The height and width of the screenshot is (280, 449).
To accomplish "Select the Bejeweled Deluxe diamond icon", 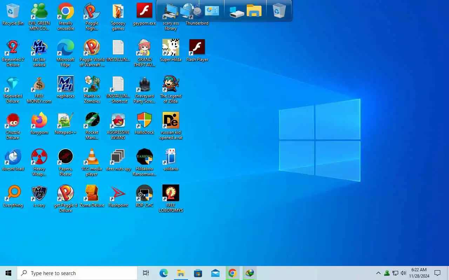I will click(13, 90).
